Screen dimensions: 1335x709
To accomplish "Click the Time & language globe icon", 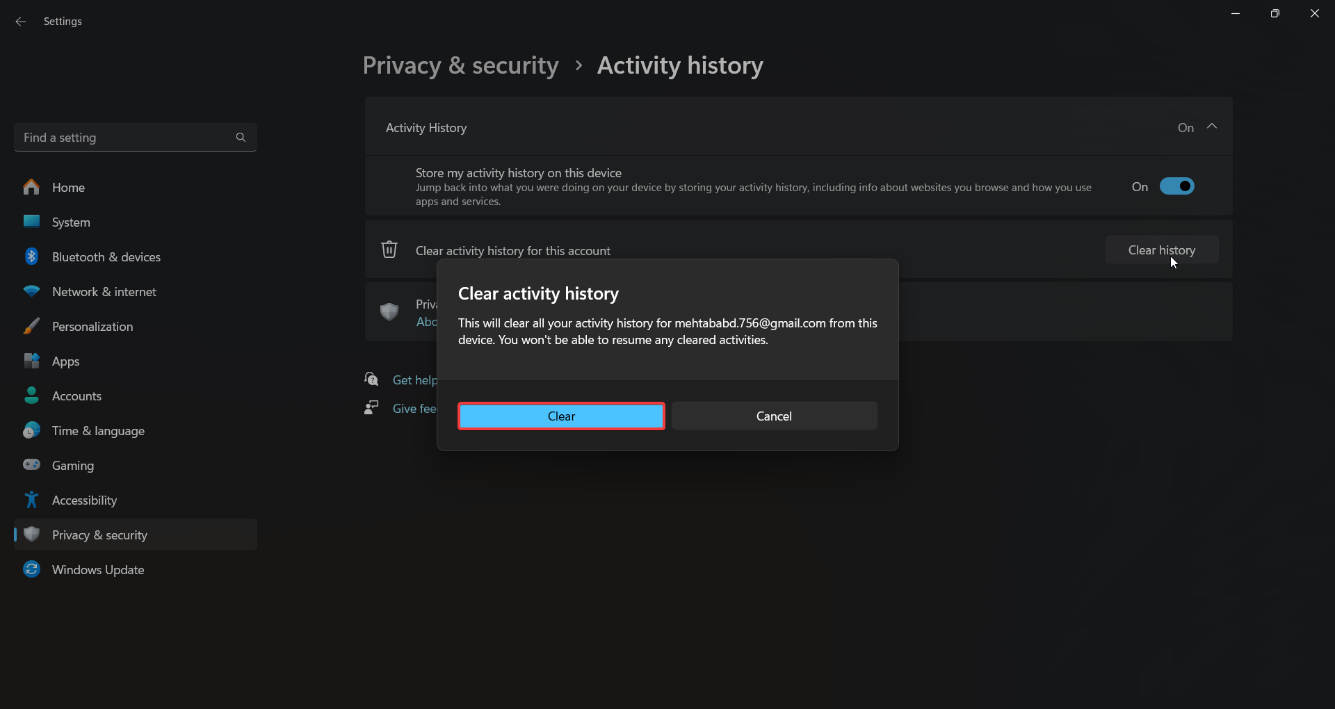I will point(31,430).
